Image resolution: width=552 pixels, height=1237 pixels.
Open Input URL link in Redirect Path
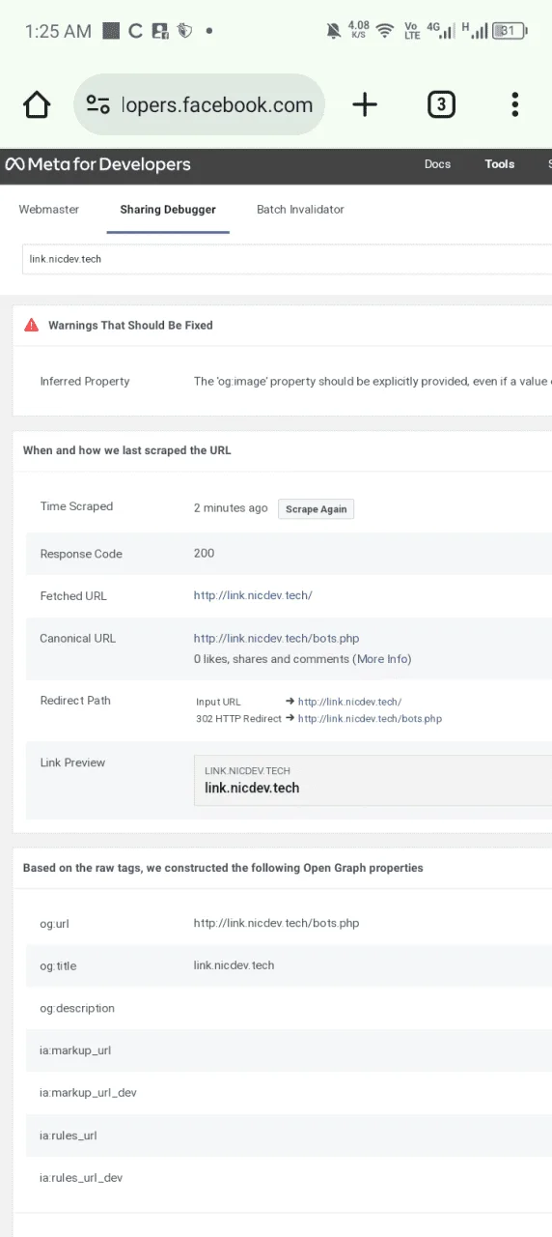tap(349, 702)
